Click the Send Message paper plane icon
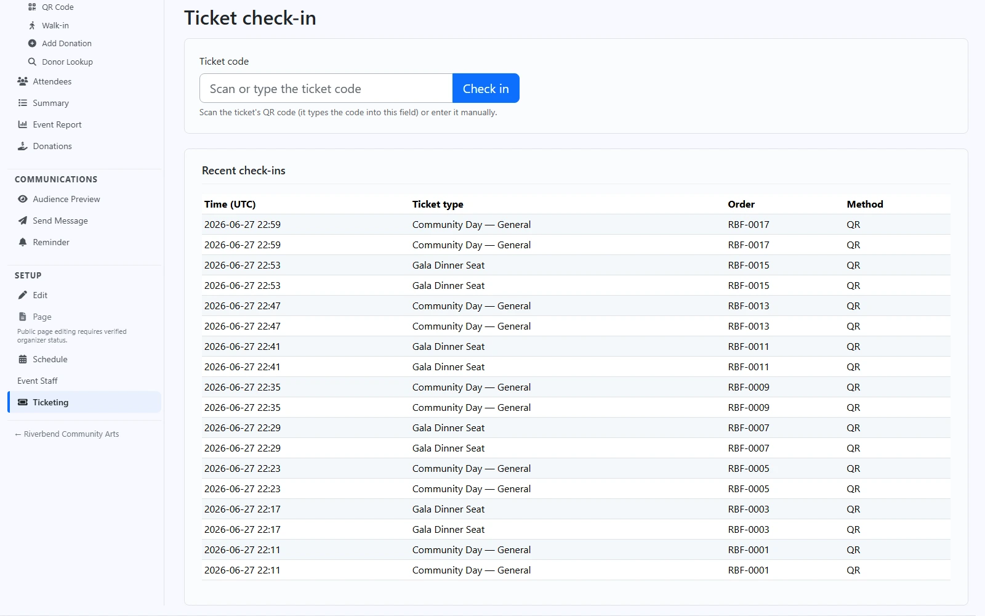This screenshot has height=616, width=985. [23, 221]
